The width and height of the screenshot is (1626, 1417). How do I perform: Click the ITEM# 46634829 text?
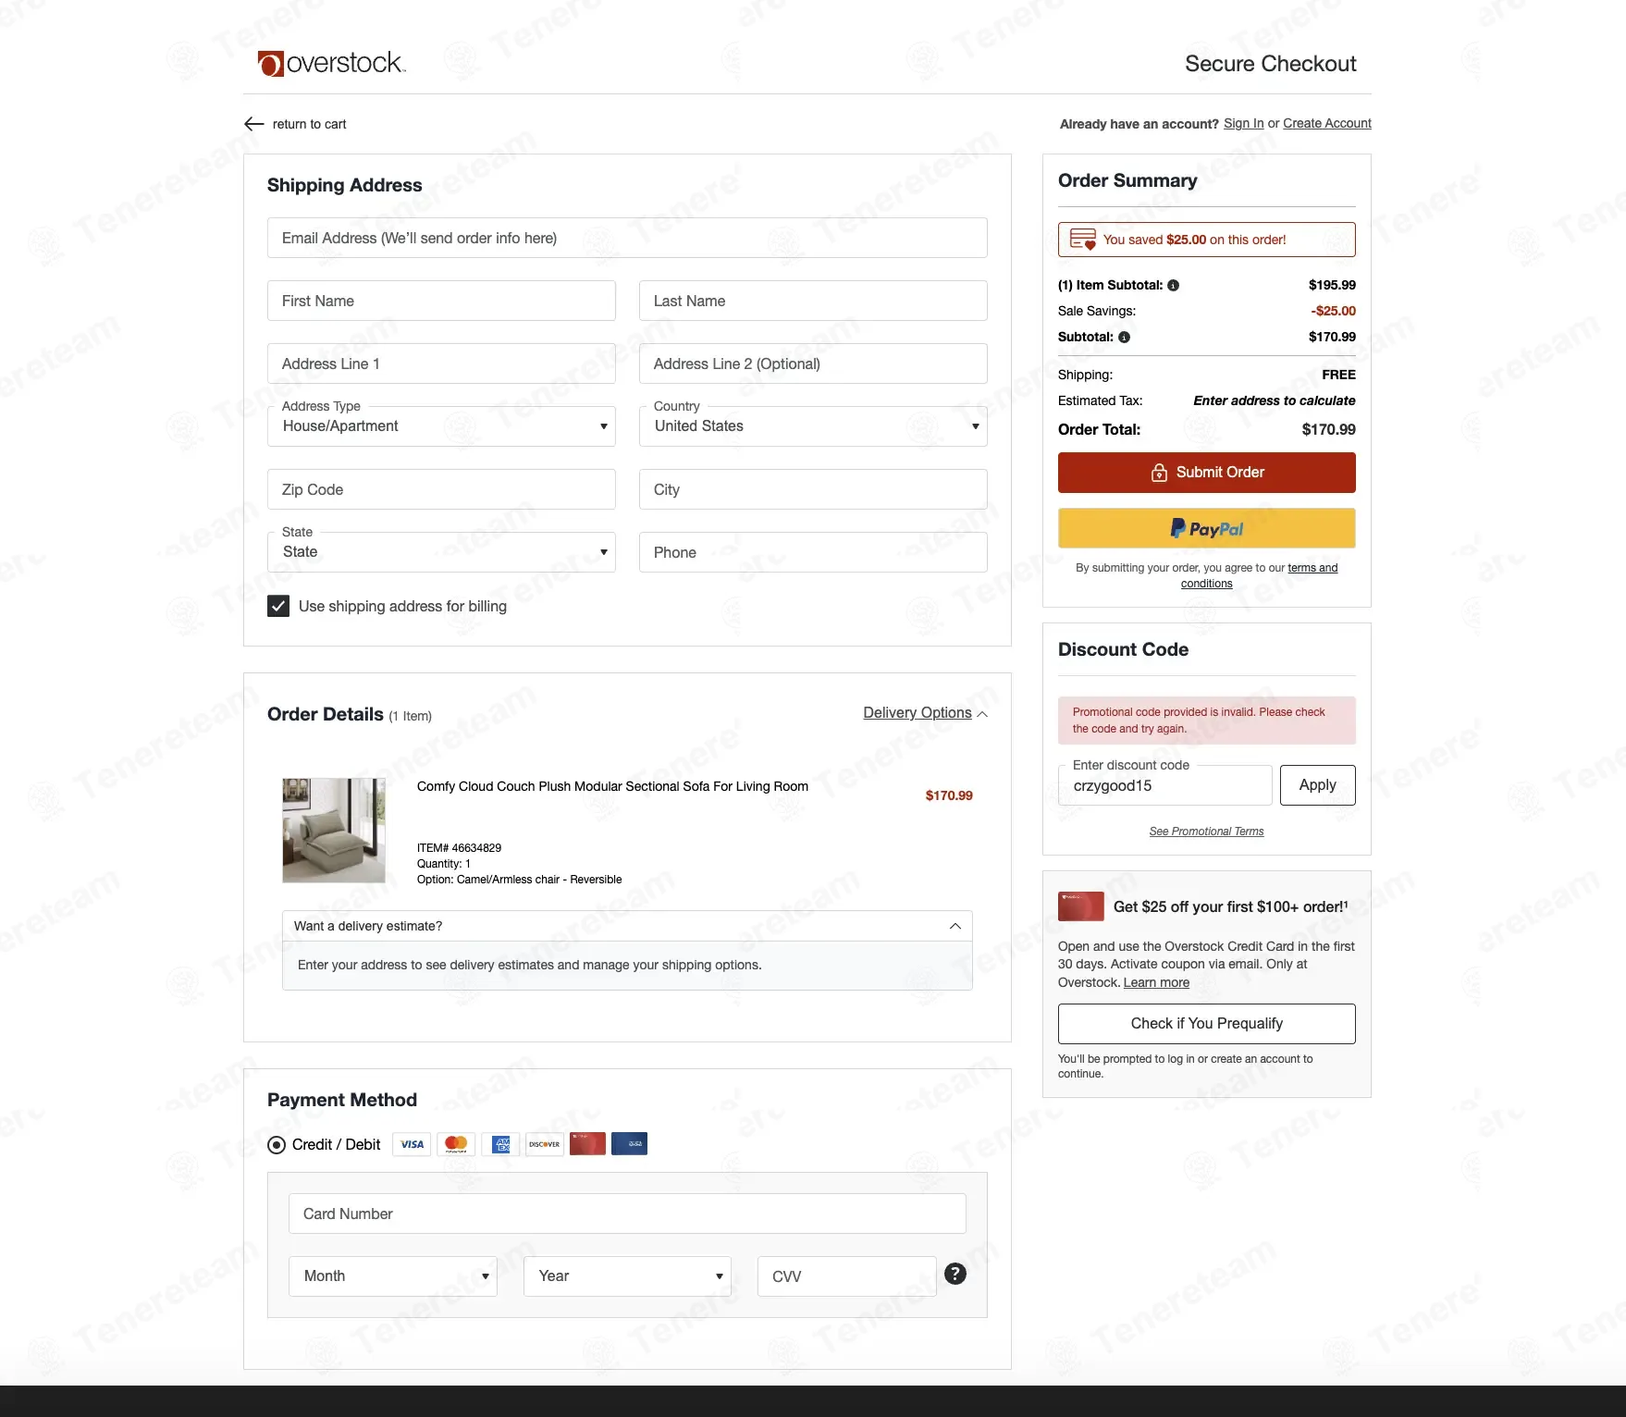point(459,848)
